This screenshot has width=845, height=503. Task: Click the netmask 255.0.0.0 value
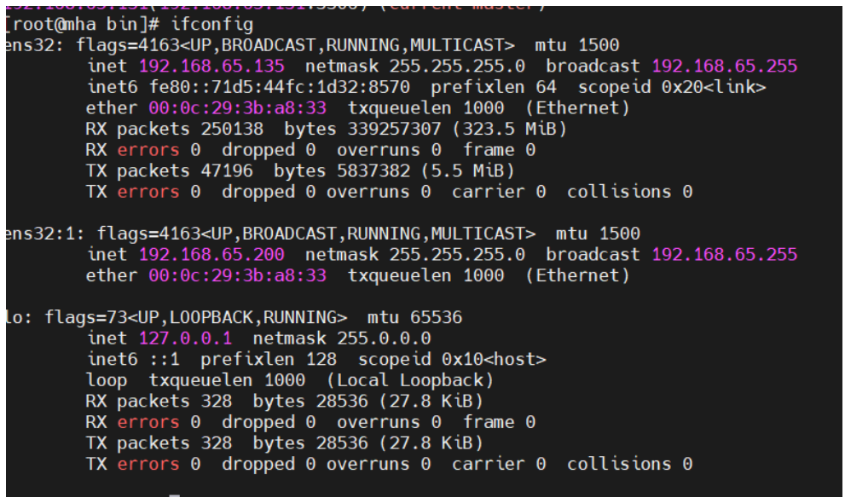[x=384, y=338]
